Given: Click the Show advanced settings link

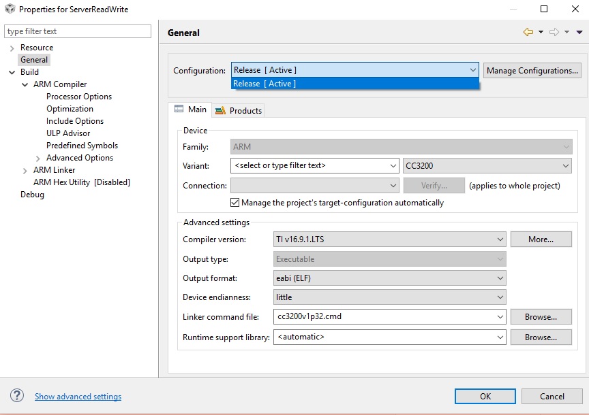Looking at the screenshot, I should [78, 397].
